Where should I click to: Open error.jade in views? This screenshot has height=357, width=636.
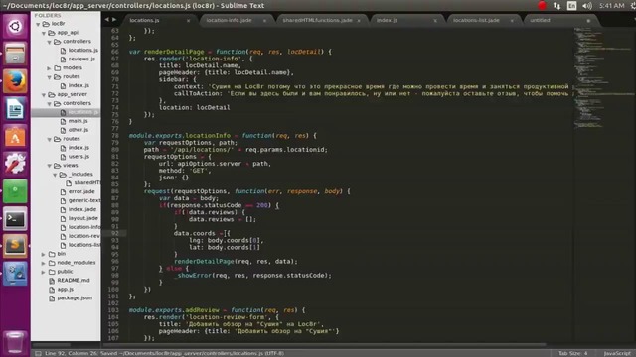81,191
